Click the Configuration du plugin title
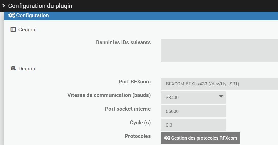The height and width of the screenshot is (145, 278). pos(40,6)
